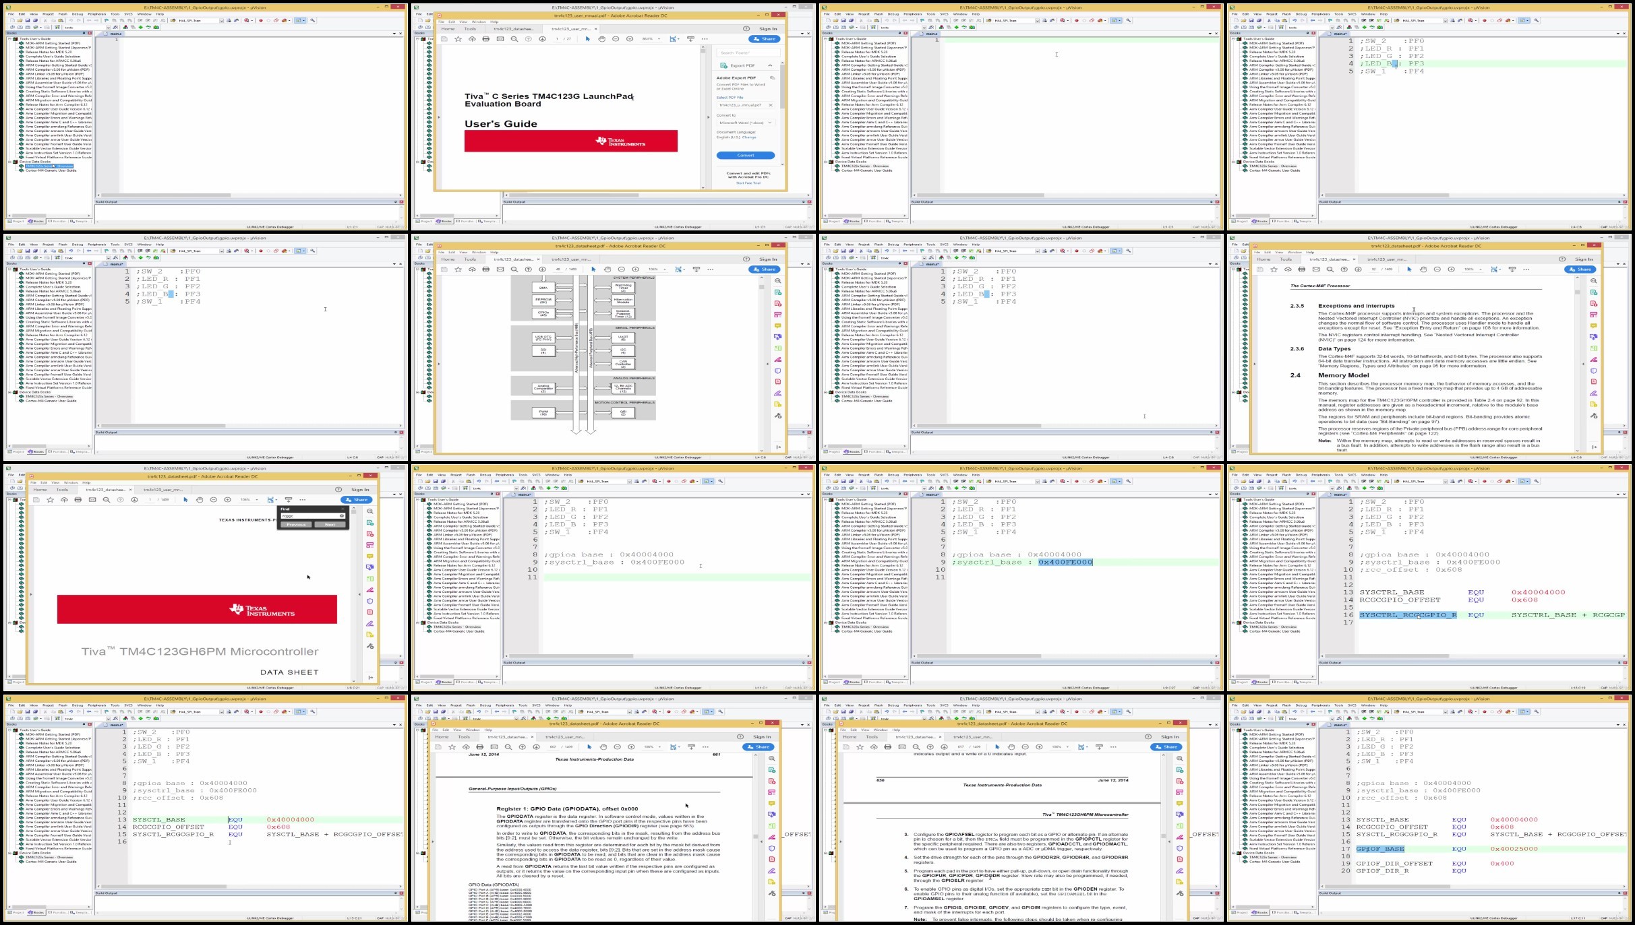Screen dimensions: 1635x925
Task: Click Previous in the Find box
Action: click(296, 525)
